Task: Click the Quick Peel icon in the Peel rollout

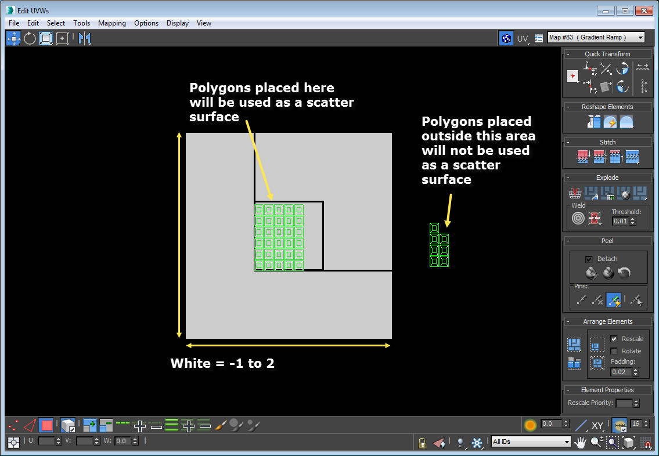Action: click(591, 272)
